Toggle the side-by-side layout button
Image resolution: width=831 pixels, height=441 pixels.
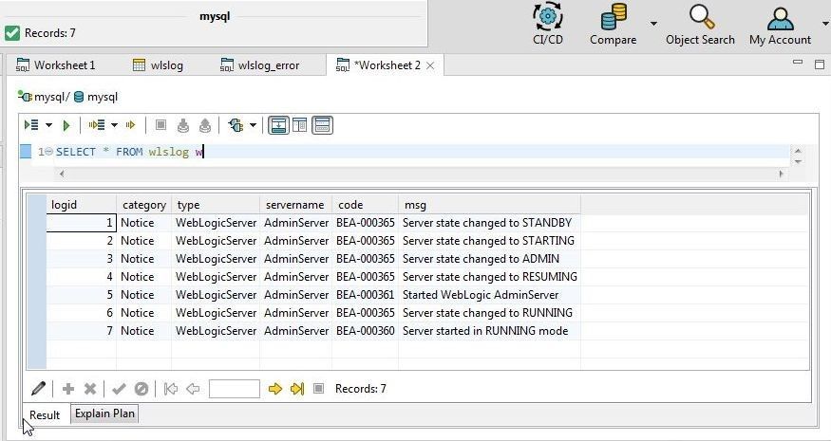[300, 125]
